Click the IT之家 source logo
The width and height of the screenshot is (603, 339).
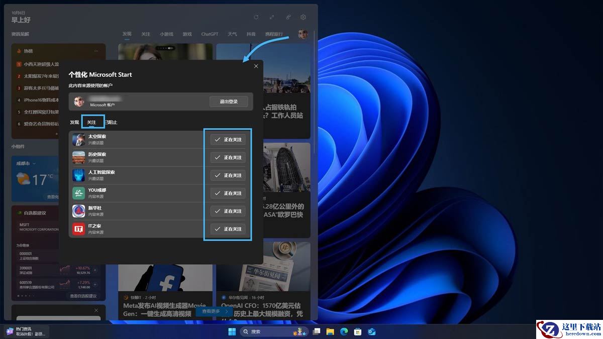(x=78, y=229)
